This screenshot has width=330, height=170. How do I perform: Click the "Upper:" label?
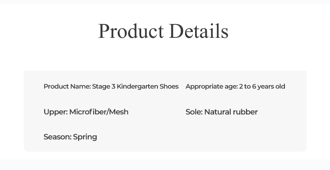tap(56, 112)
